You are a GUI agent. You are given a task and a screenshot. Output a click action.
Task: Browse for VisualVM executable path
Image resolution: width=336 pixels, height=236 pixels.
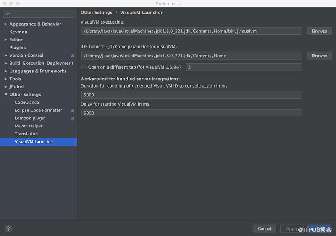click(320, 31)
